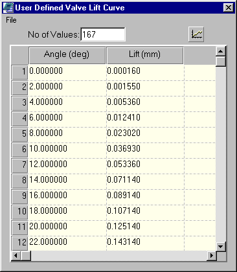237x272 pixels.
Task: Click the horizontal scrollbar left arrow
Action: [16, 256]
